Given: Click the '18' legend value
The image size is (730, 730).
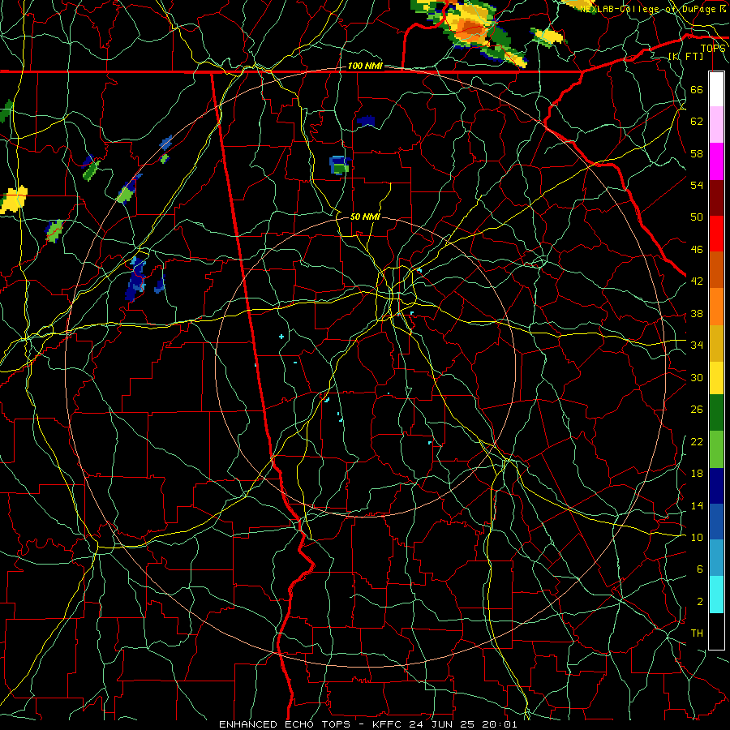Looking at the screenshot, I should coord(697,474).
